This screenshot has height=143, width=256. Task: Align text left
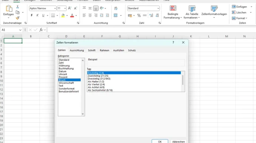point(84,15)
